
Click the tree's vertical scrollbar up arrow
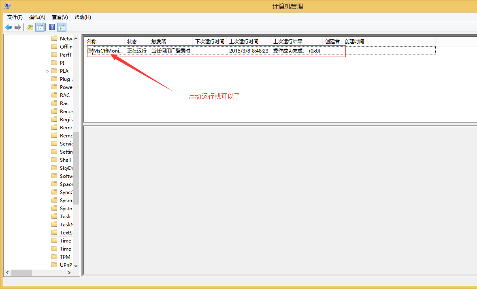(x=76, y=38)
